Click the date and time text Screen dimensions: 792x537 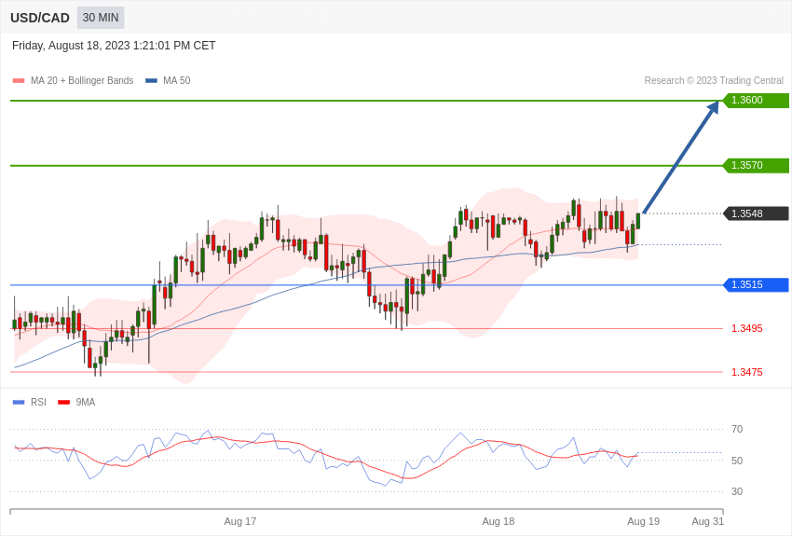pos(114,46)
